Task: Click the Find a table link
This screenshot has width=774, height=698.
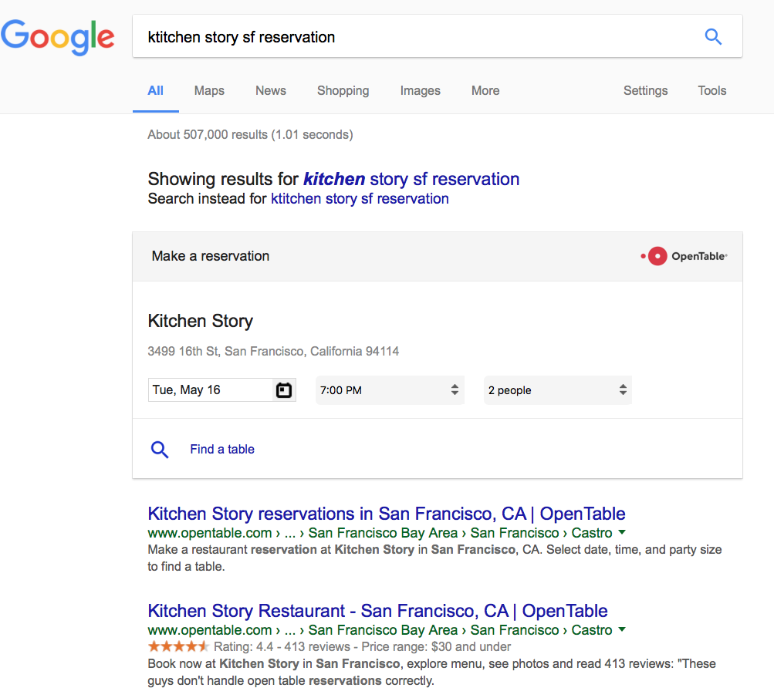Action: pos(222,450)
